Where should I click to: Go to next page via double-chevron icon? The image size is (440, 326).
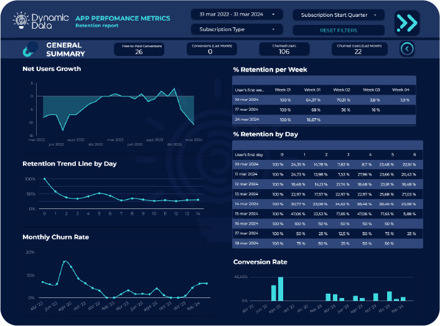(x=406, y=23)
